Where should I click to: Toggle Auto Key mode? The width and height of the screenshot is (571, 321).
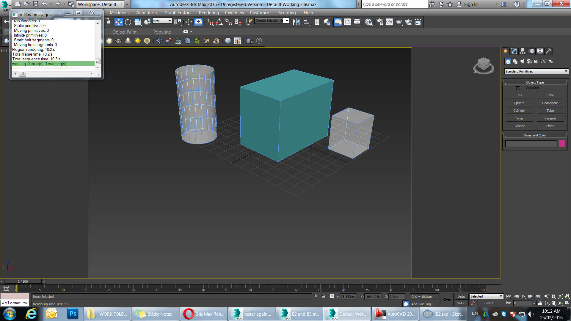tap(461, 296)
